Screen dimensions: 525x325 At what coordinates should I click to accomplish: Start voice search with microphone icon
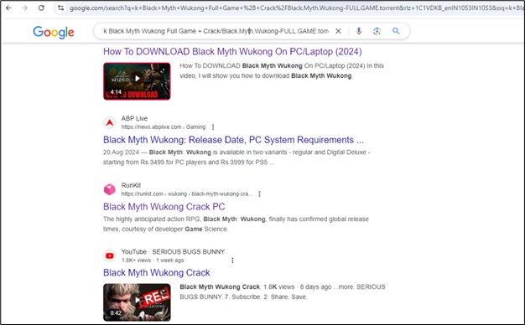[359, 31]
